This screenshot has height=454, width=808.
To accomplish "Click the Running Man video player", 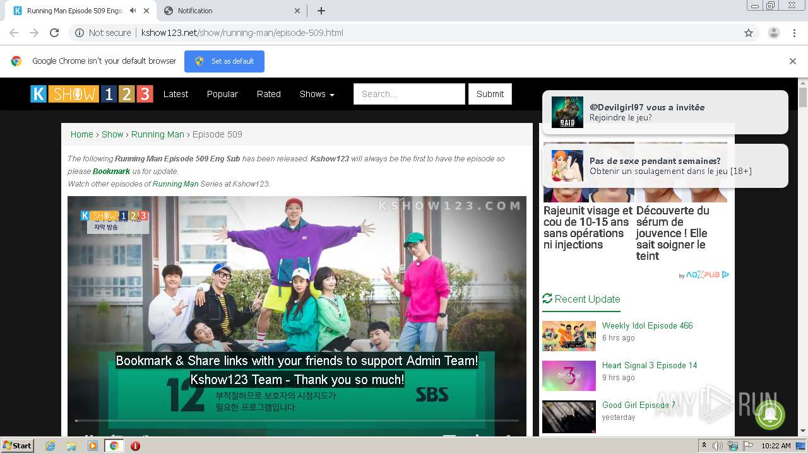I will [297, 315].
